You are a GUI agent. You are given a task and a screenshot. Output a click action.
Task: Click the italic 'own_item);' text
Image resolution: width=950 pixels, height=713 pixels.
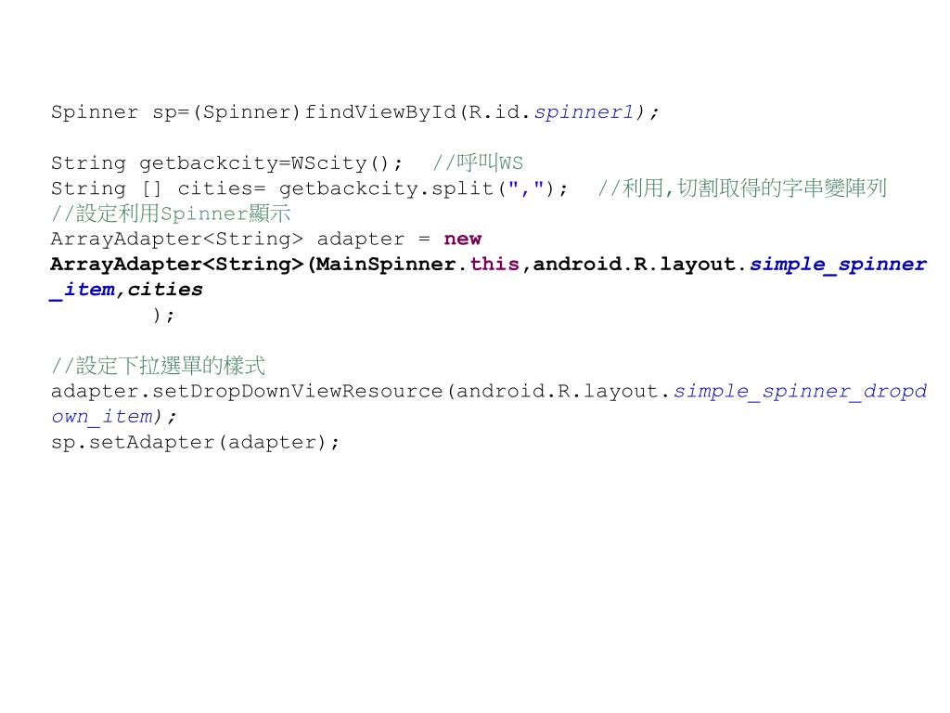click(114, 417)
